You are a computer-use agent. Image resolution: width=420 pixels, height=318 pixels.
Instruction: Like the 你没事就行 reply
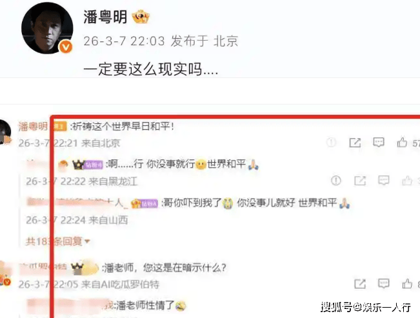tap(407, 181)
